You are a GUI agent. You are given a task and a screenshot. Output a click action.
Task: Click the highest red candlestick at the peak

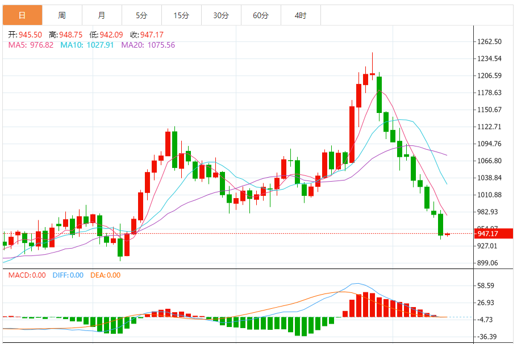[x=372, y=74]
